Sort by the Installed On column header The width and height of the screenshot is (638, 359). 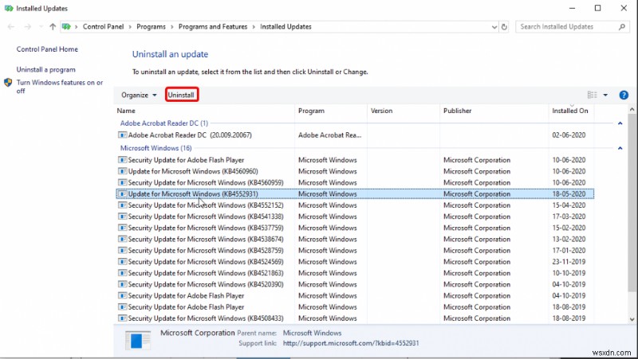571,111
